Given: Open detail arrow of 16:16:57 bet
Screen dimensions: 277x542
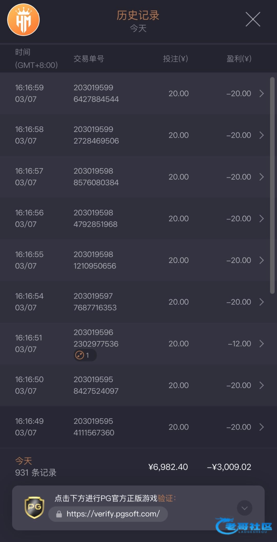Looking at the screenshot, I should coord(261,177).
